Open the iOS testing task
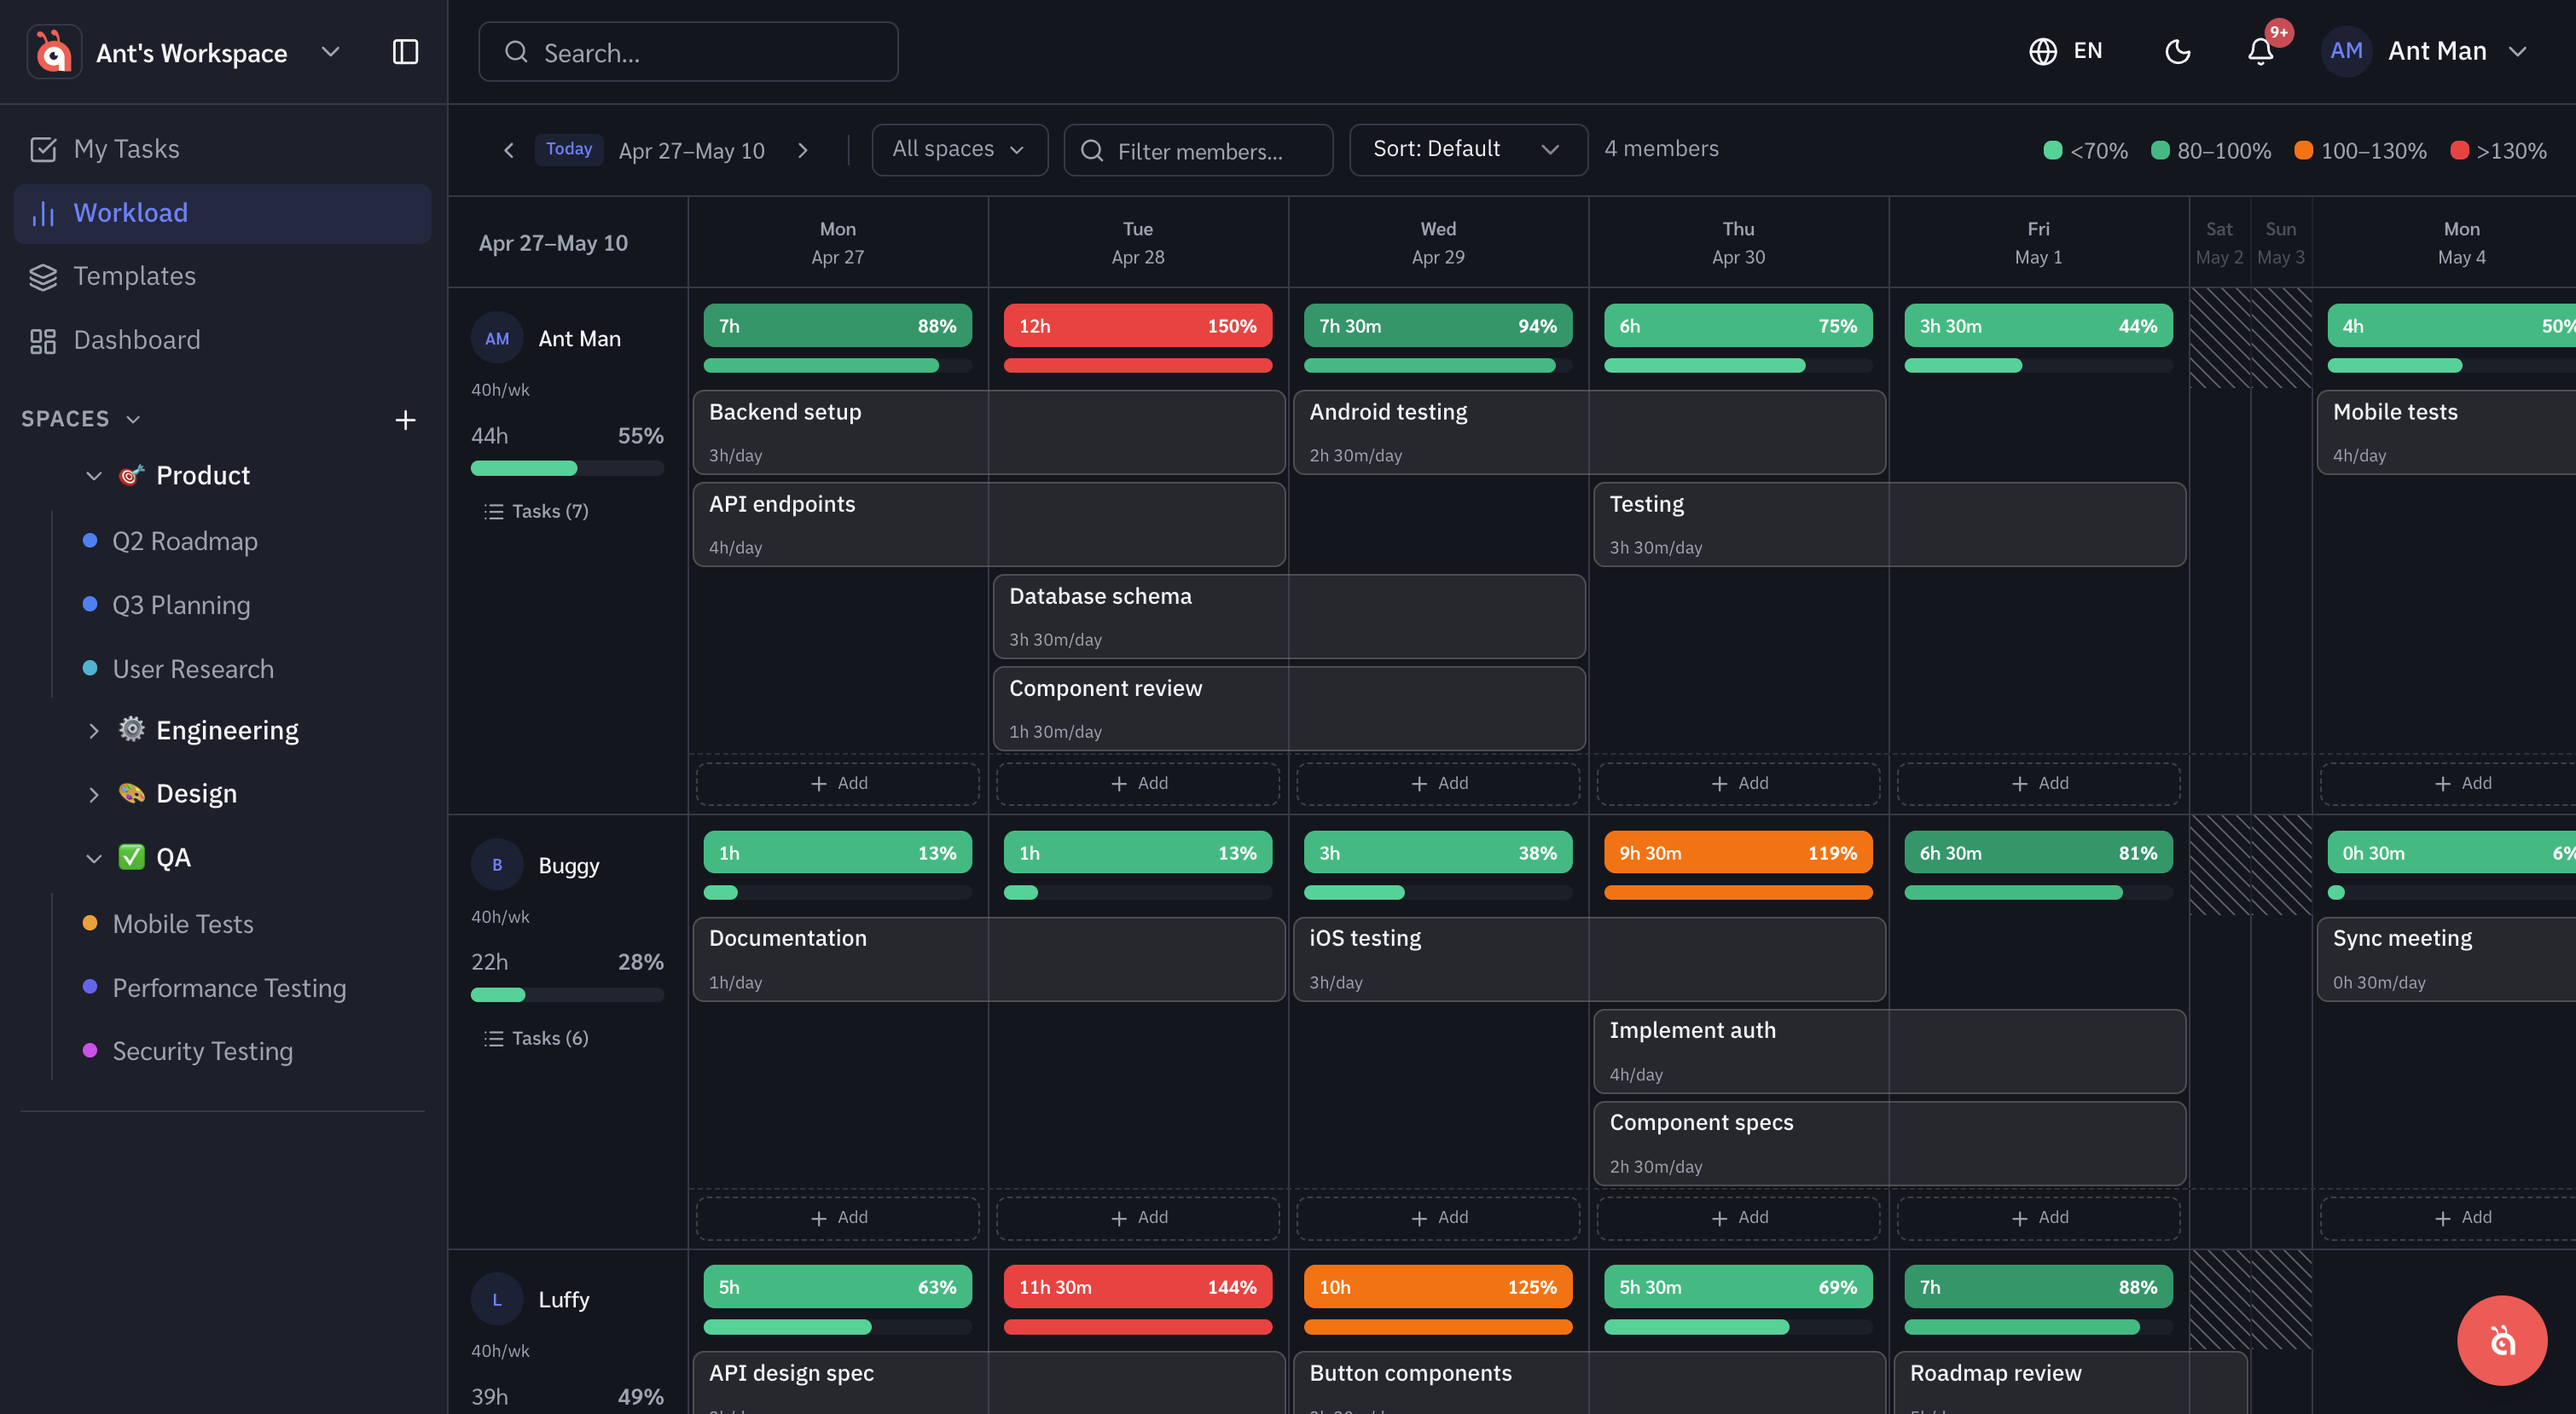The width and height of the screenshot is (2576, 1414). (x=1590, y=959)
